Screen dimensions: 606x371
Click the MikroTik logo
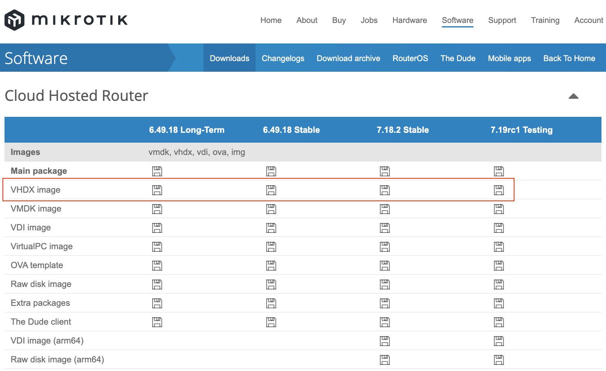(x=66, y=20)
